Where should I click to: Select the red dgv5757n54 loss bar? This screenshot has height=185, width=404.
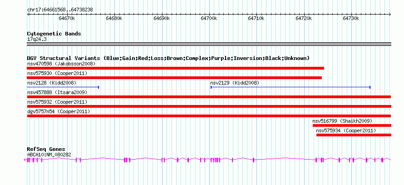tap(209, 116)
